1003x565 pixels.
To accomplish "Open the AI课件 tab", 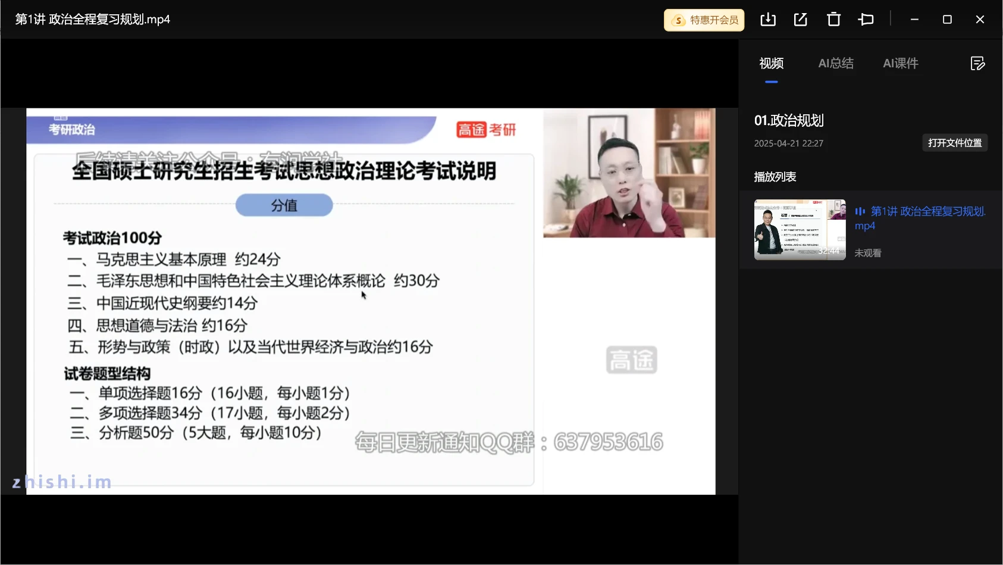I will tap(901, 63).
